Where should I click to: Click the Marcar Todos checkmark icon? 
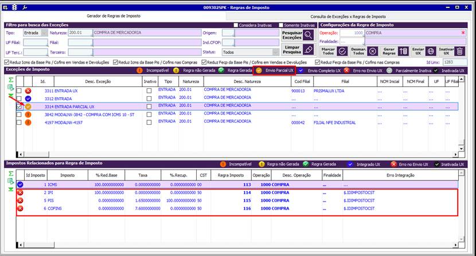tap(342, 52)
